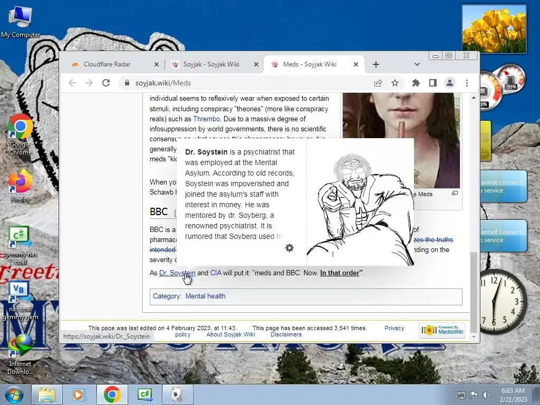This screenshot has width=540, height=405.
Task: Close the Cloudflare Radar tab
Action: pyautogui.click(x=156, y=64)
